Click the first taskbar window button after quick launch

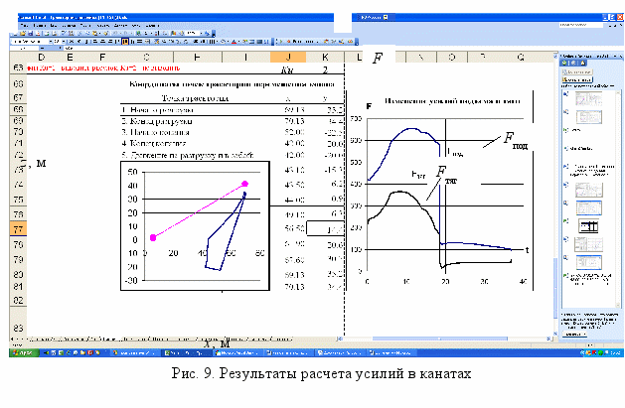click(x=134, y=352)
